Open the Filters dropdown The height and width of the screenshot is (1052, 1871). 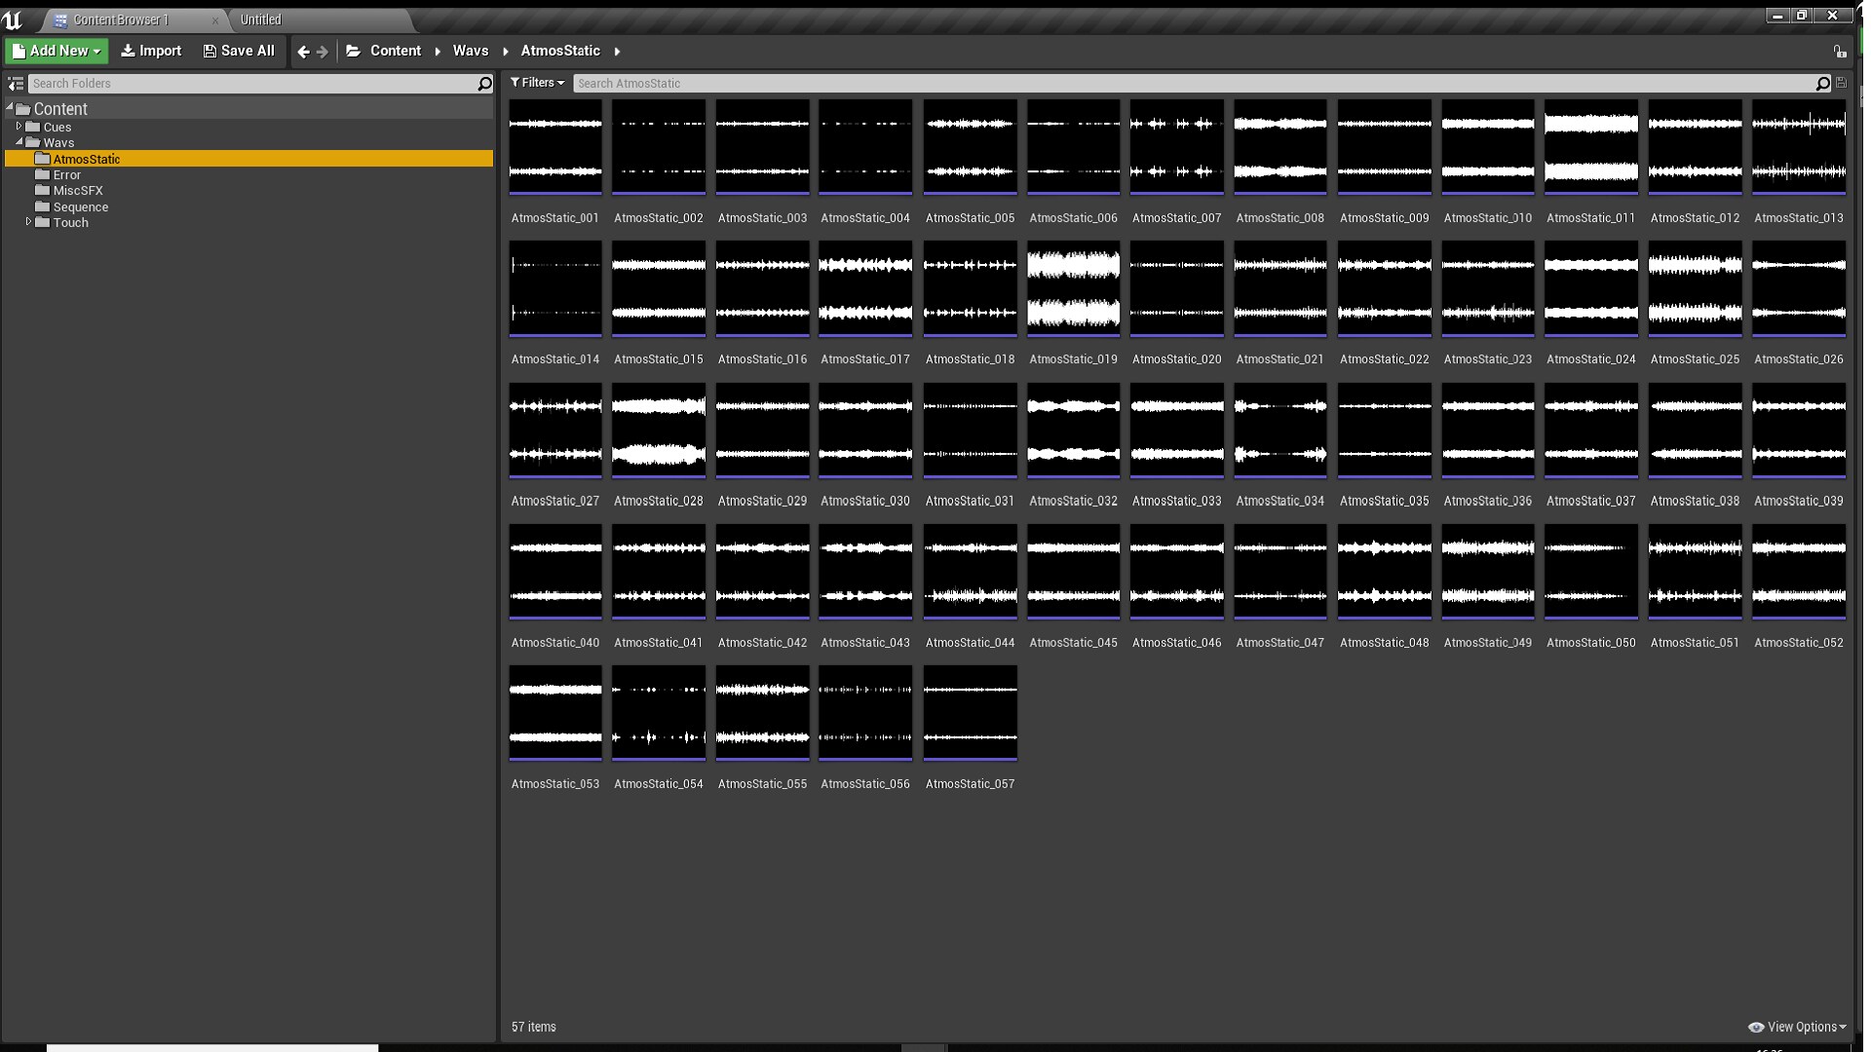tap(537, 83)
